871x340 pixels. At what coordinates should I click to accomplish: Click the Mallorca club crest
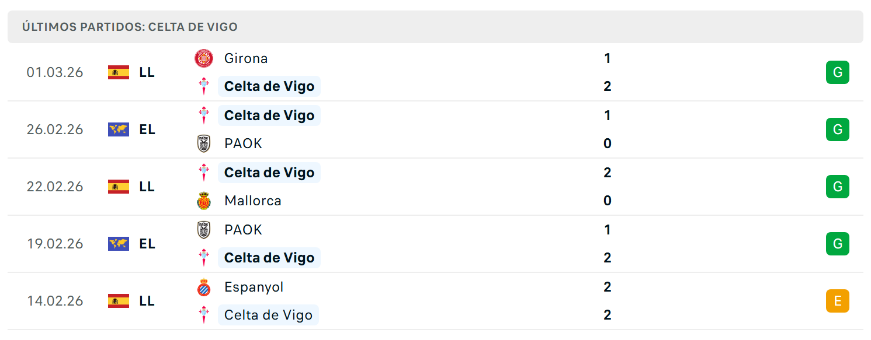click(204, 201)
